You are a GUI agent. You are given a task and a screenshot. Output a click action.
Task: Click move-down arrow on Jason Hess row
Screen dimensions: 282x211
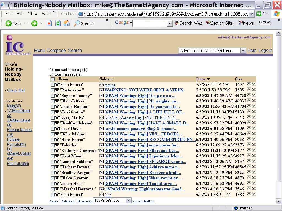pos(254,183)
